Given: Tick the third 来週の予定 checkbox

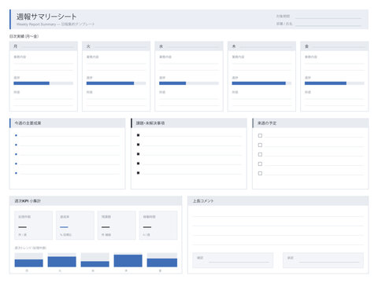Looking at the screenshot, I should pos(260,154).
